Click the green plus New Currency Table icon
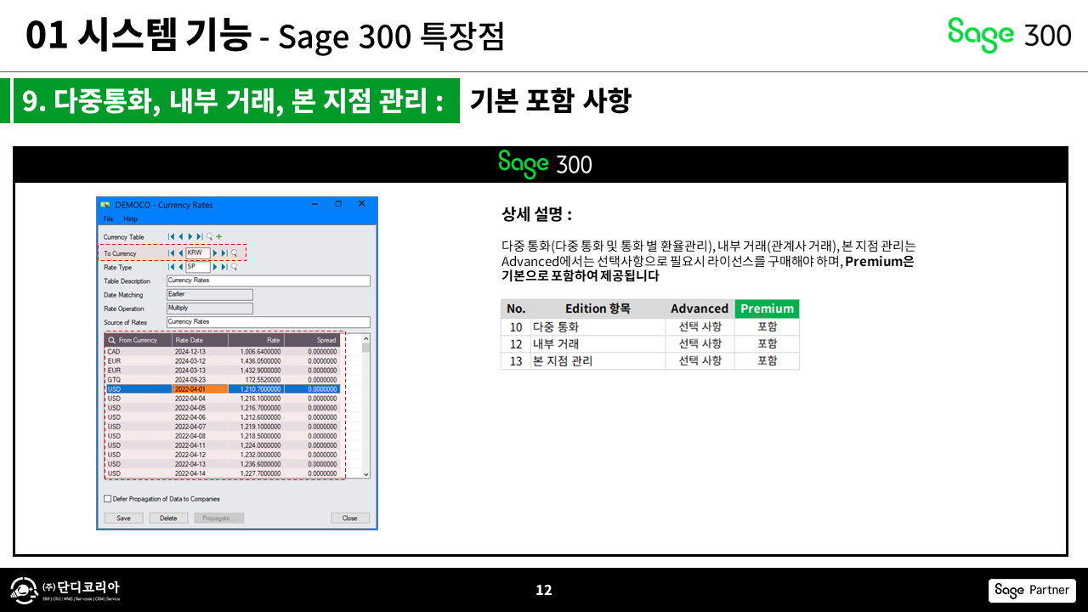 pyautogui.click(x=218, y=236)
